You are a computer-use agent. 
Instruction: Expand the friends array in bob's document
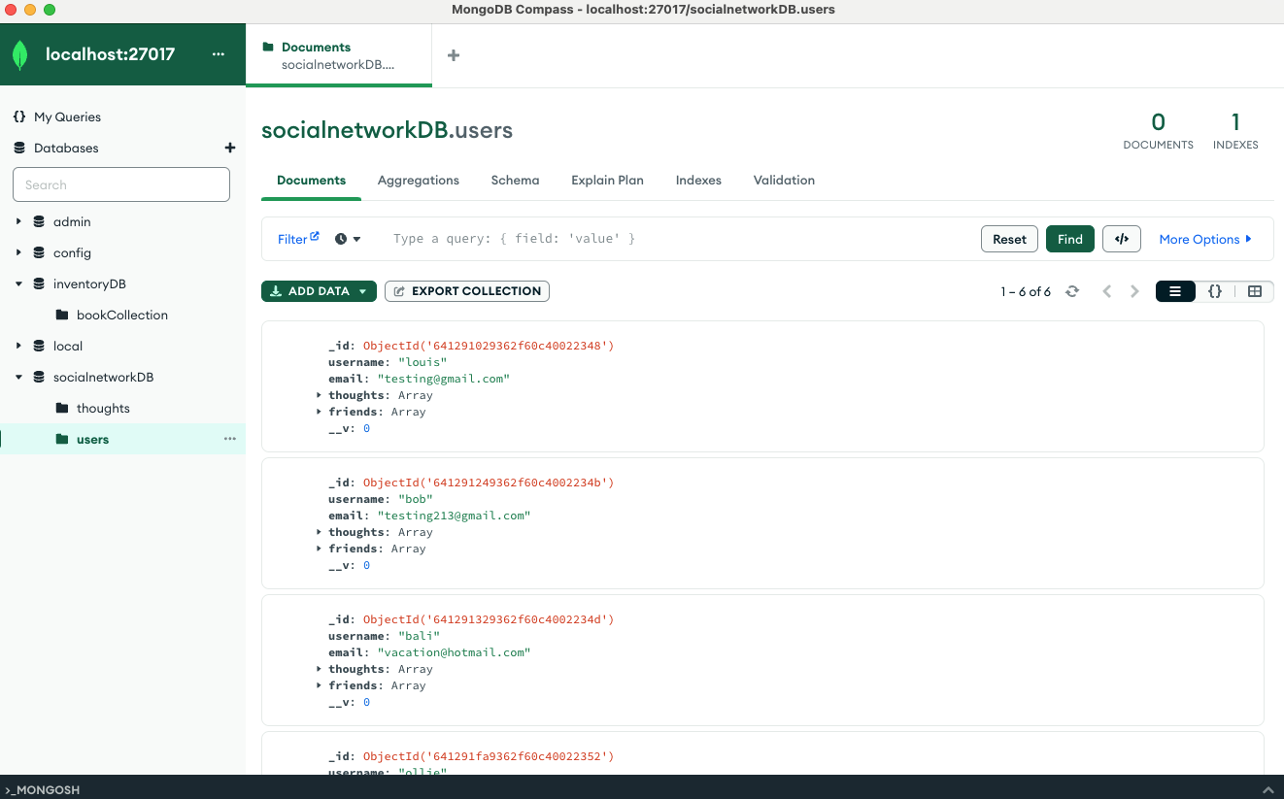coord(320,549)
